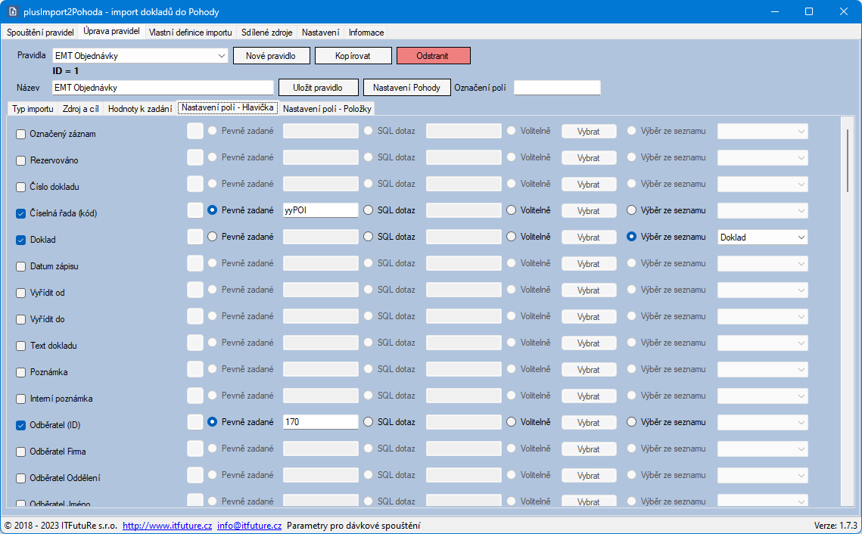Uncheck the Odběratel (ID) checkbox
This screenshot has height=534, width=862.
coord(21,425)
